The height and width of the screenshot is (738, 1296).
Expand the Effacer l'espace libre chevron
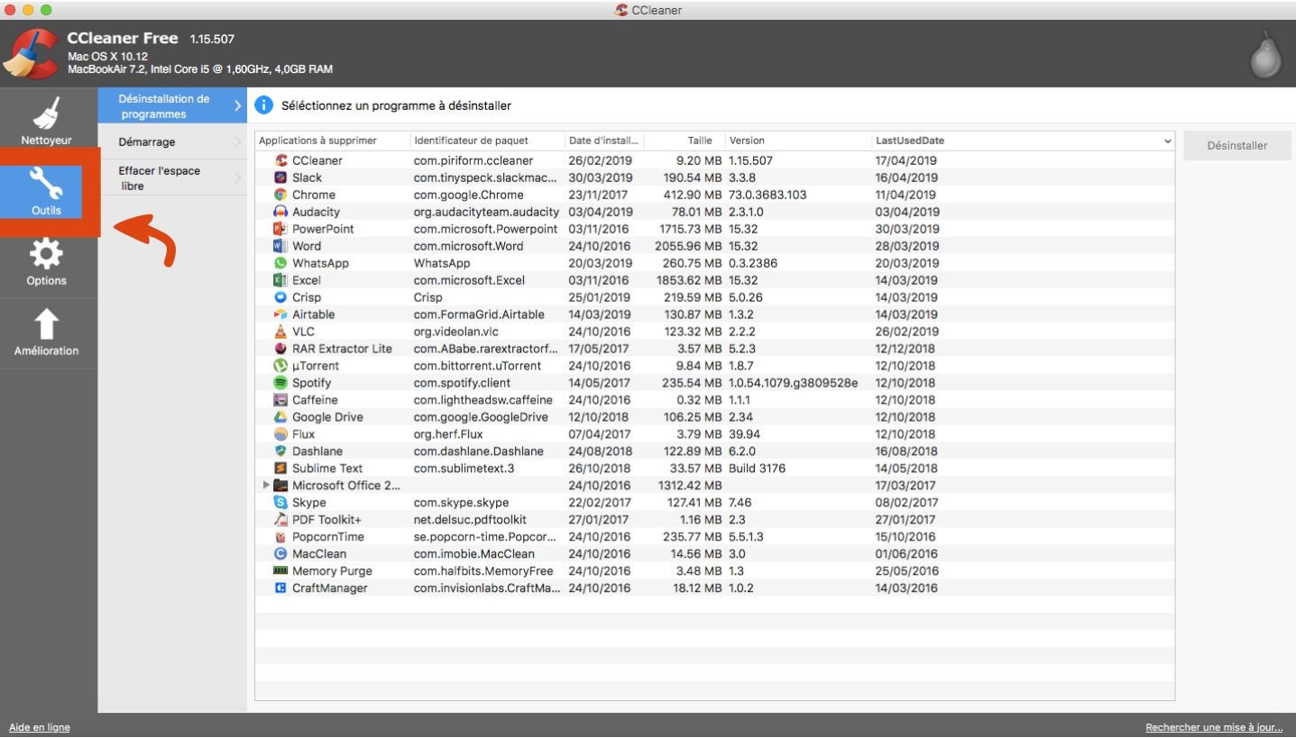click(x=238, y=178)
